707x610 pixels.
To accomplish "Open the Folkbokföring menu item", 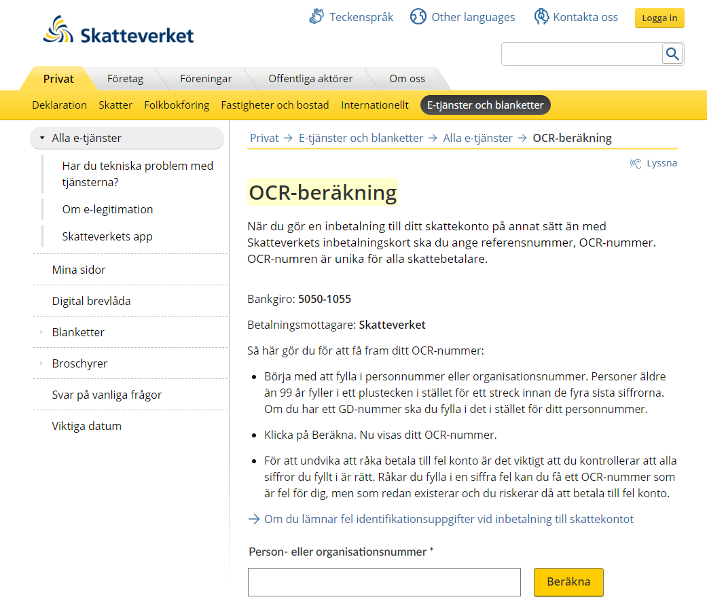I will tap(177, 105).
